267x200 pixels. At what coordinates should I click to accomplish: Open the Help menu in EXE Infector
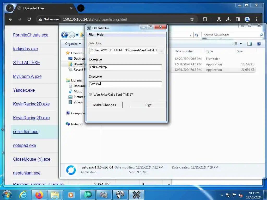100,35
